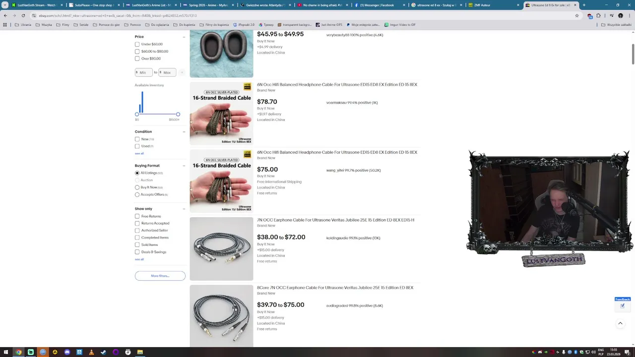Image resolution: width=635 pixels, height=357 pixels.
Task: Switch to Gwiezdne wrota Atlantyda tab
Action: click(264, 5)
